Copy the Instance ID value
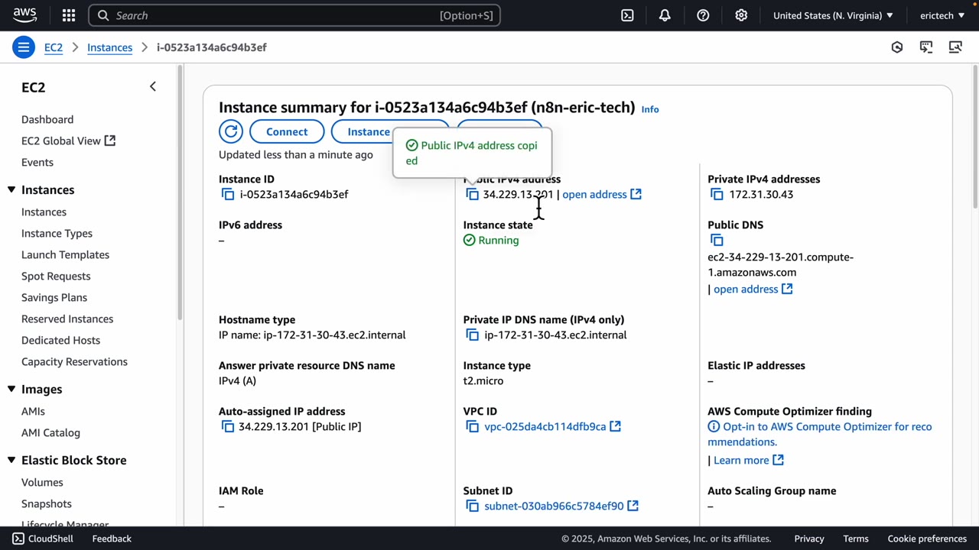Viewport: 979px width, 550px height. pyautogui.click(x=228, y=195)
